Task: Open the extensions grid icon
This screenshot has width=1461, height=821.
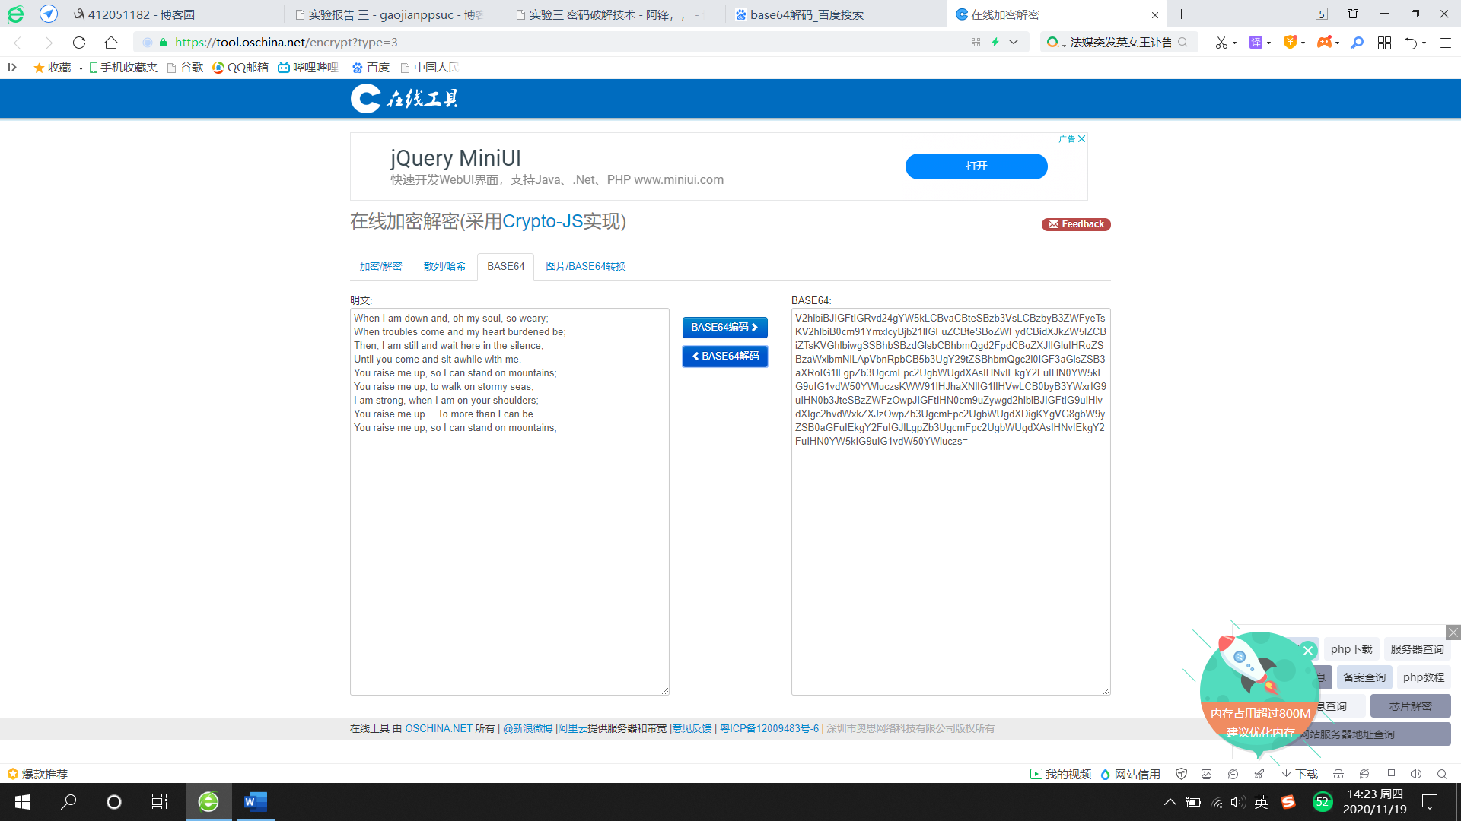Action: click(x=1384, y=43)
